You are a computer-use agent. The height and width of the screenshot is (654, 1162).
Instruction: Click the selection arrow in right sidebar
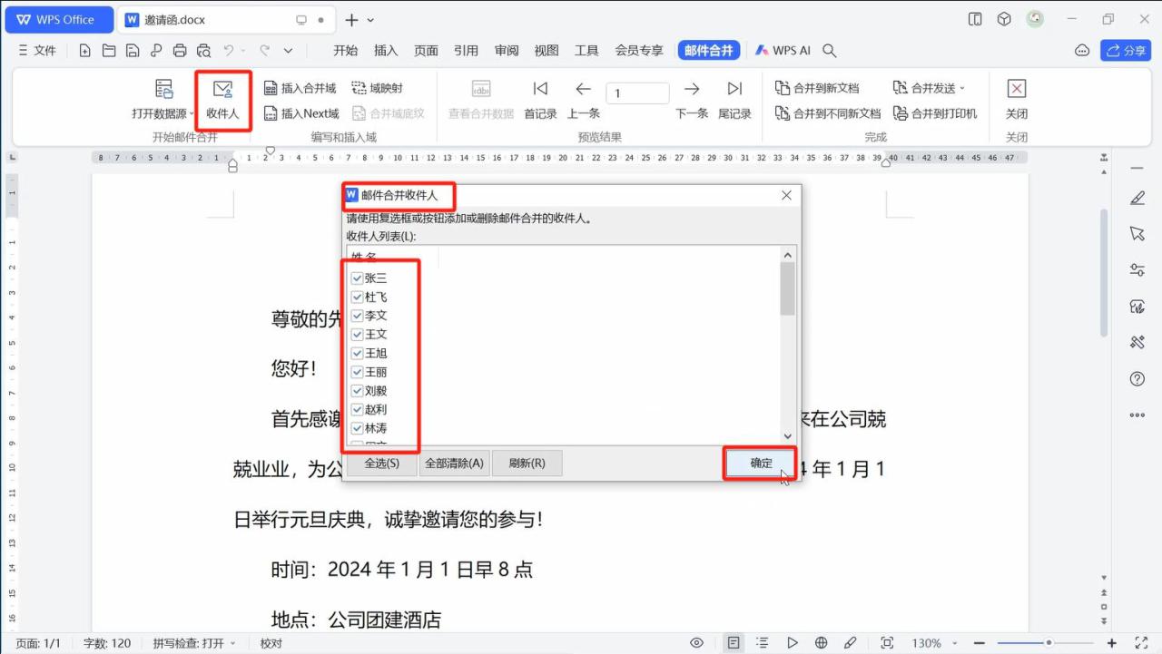1137,233
